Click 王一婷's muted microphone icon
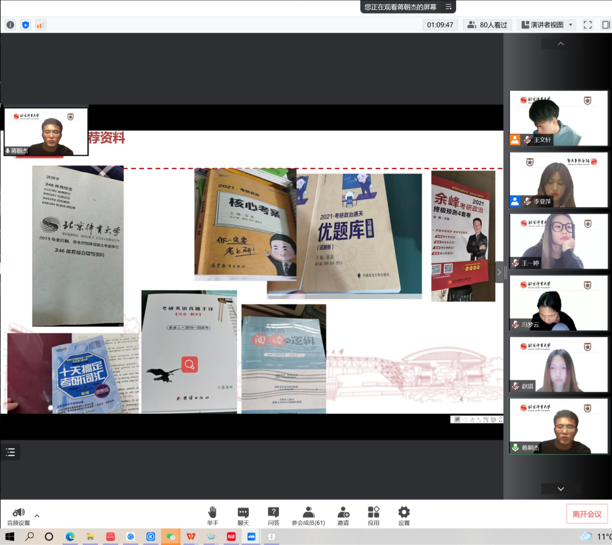 [x=516, y=263]
